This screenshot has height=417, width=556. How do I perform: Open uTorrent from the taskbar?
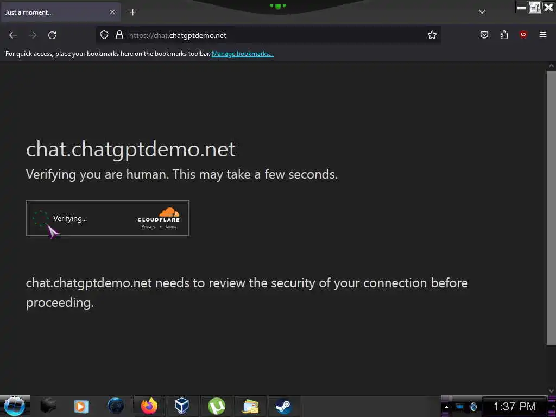[x=217, y=406]
